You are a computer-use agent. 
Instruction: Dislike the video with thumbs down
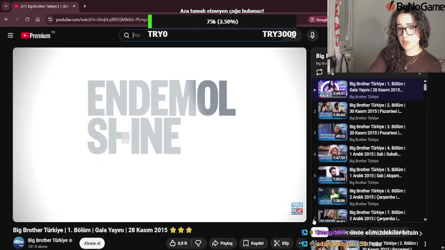(x=198, y=243)
